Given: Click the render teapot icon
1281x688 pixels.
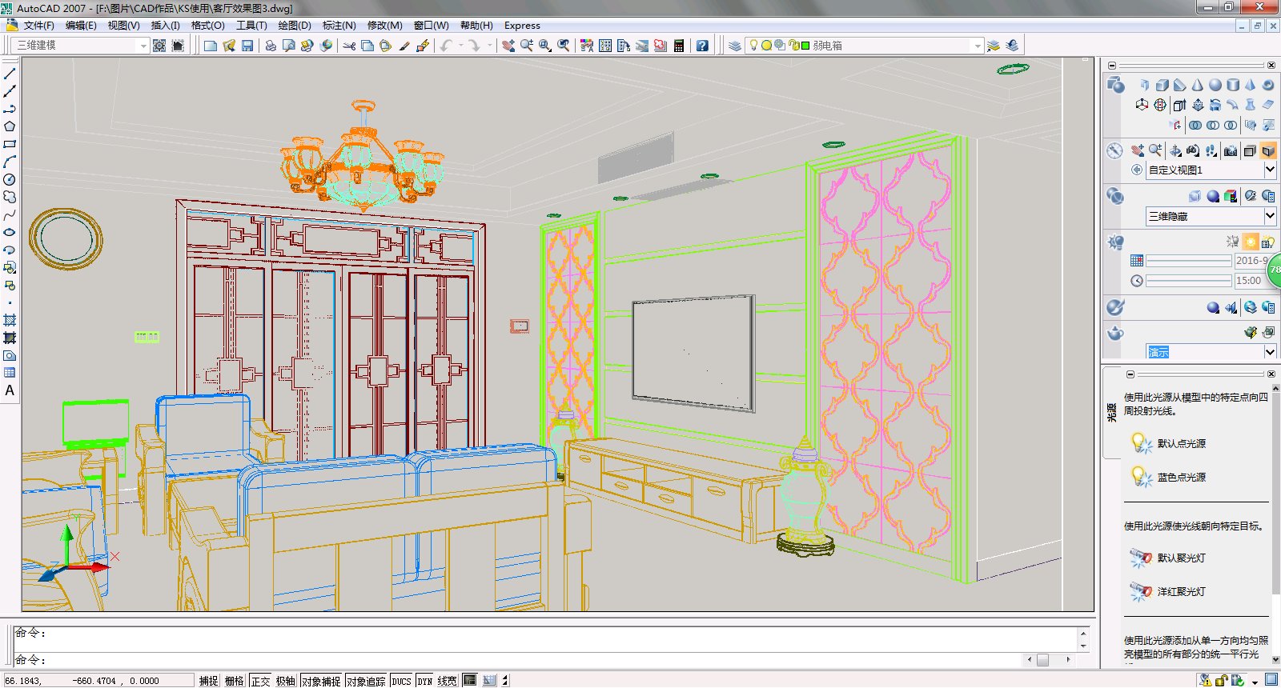Looking at the screenshot, I should click(1250, 332).
